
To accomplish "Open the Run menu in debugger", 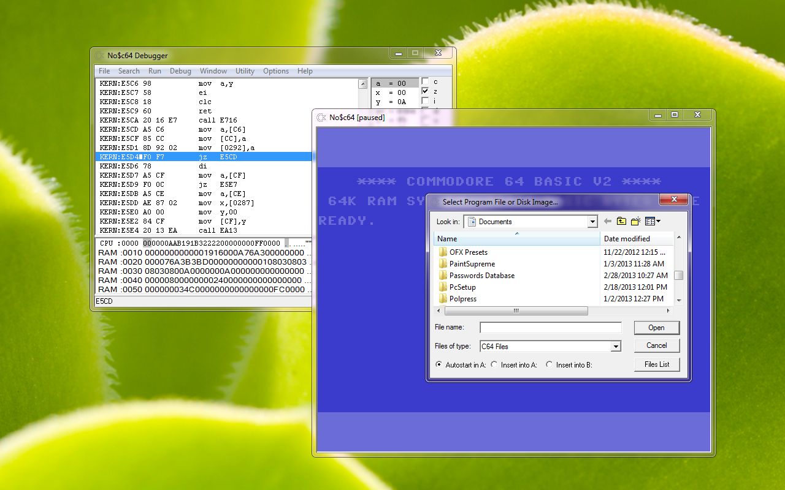I will pos(155,71).
